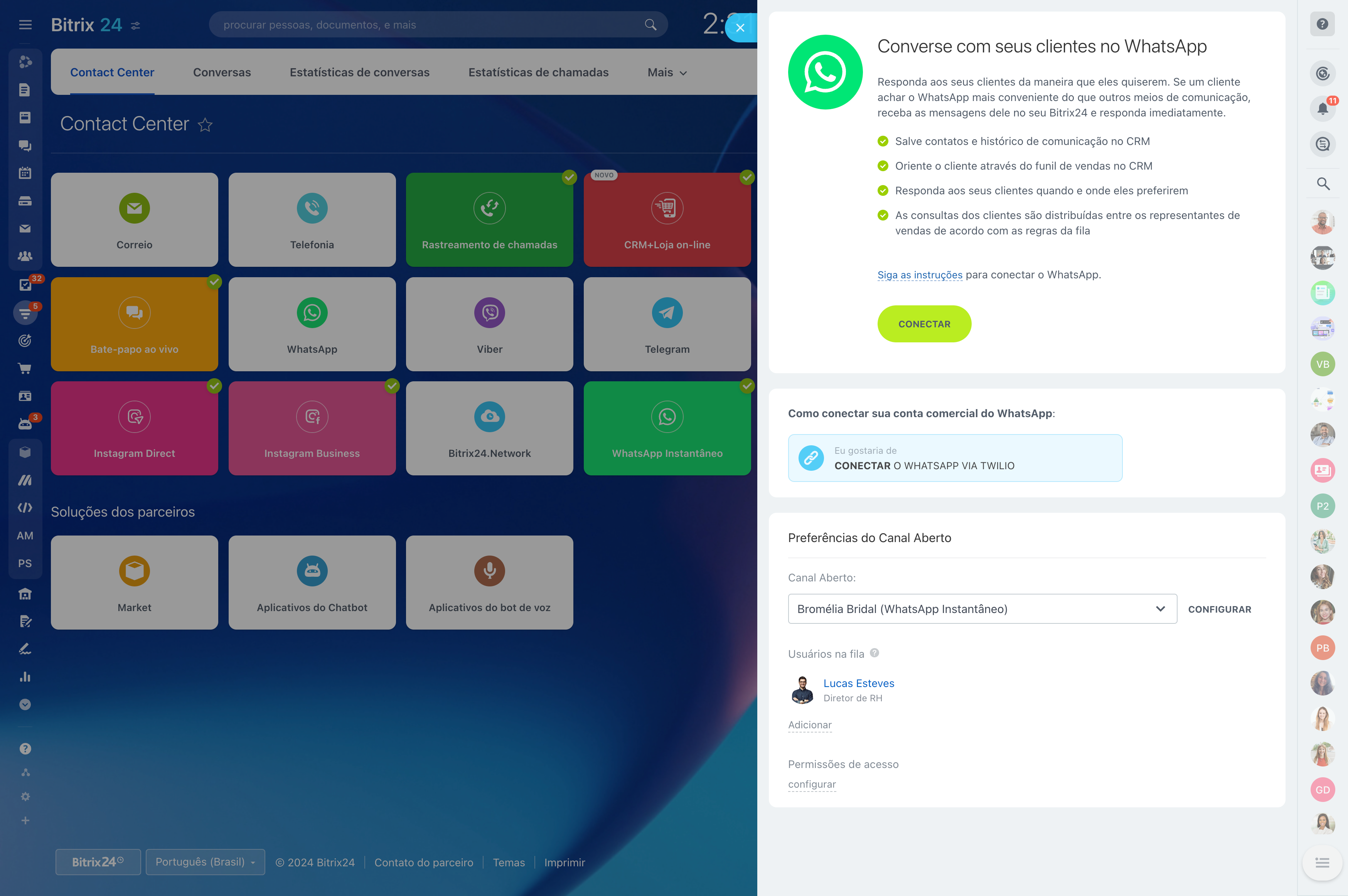Click the checkmark on WhatsApp Instantâneo tile
Screen dimensions: 1348x896
pyautogui.click(x=746, y=386)
